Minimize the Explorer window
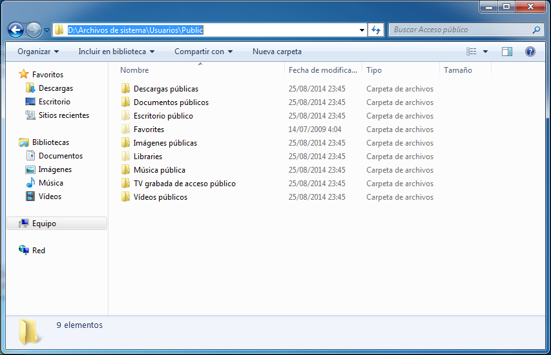The image size is (551, 355). coord(488,6)
